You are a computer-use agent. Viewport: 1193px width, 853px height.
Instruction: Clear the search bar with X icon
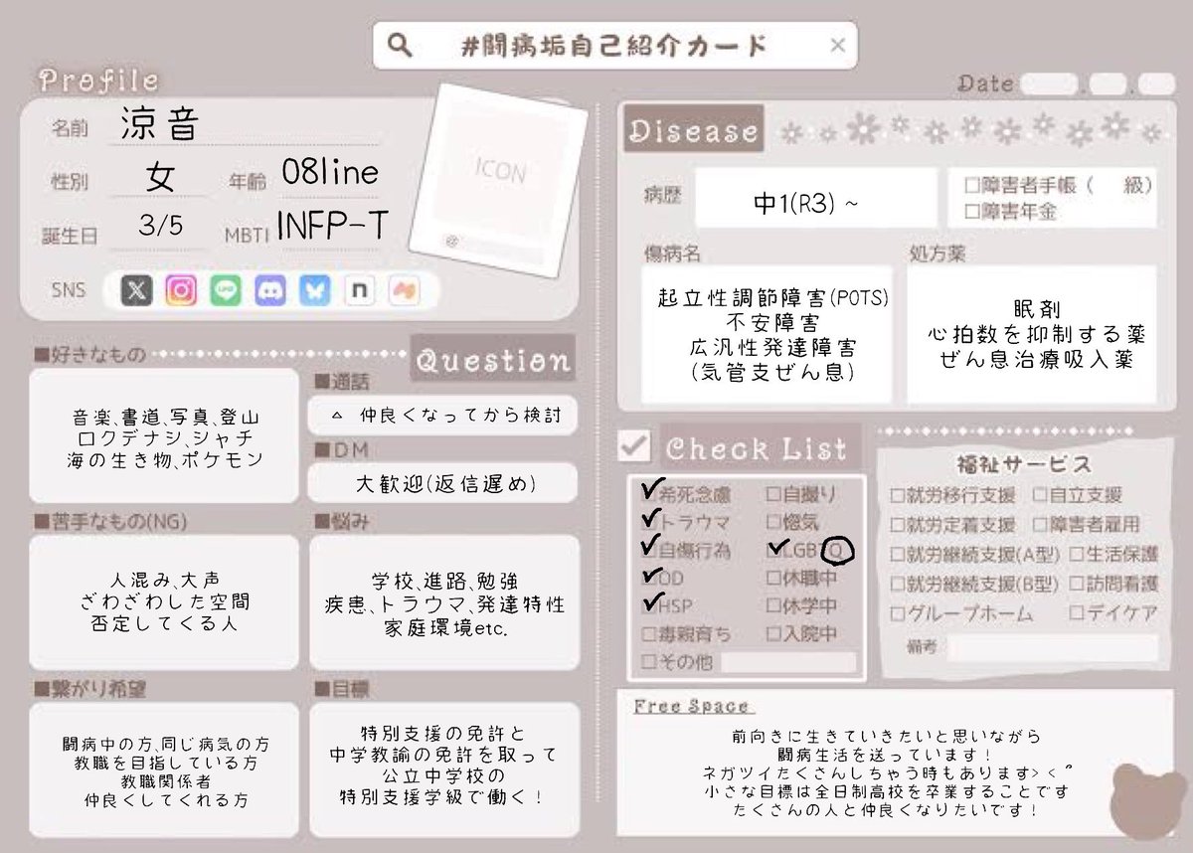[x=837, y=45]
